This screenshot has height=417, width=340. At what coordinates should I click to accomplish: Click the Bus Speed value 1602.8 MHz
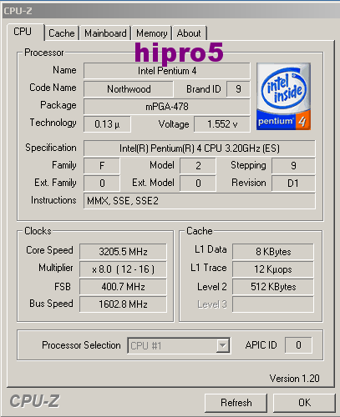[123, 304]
